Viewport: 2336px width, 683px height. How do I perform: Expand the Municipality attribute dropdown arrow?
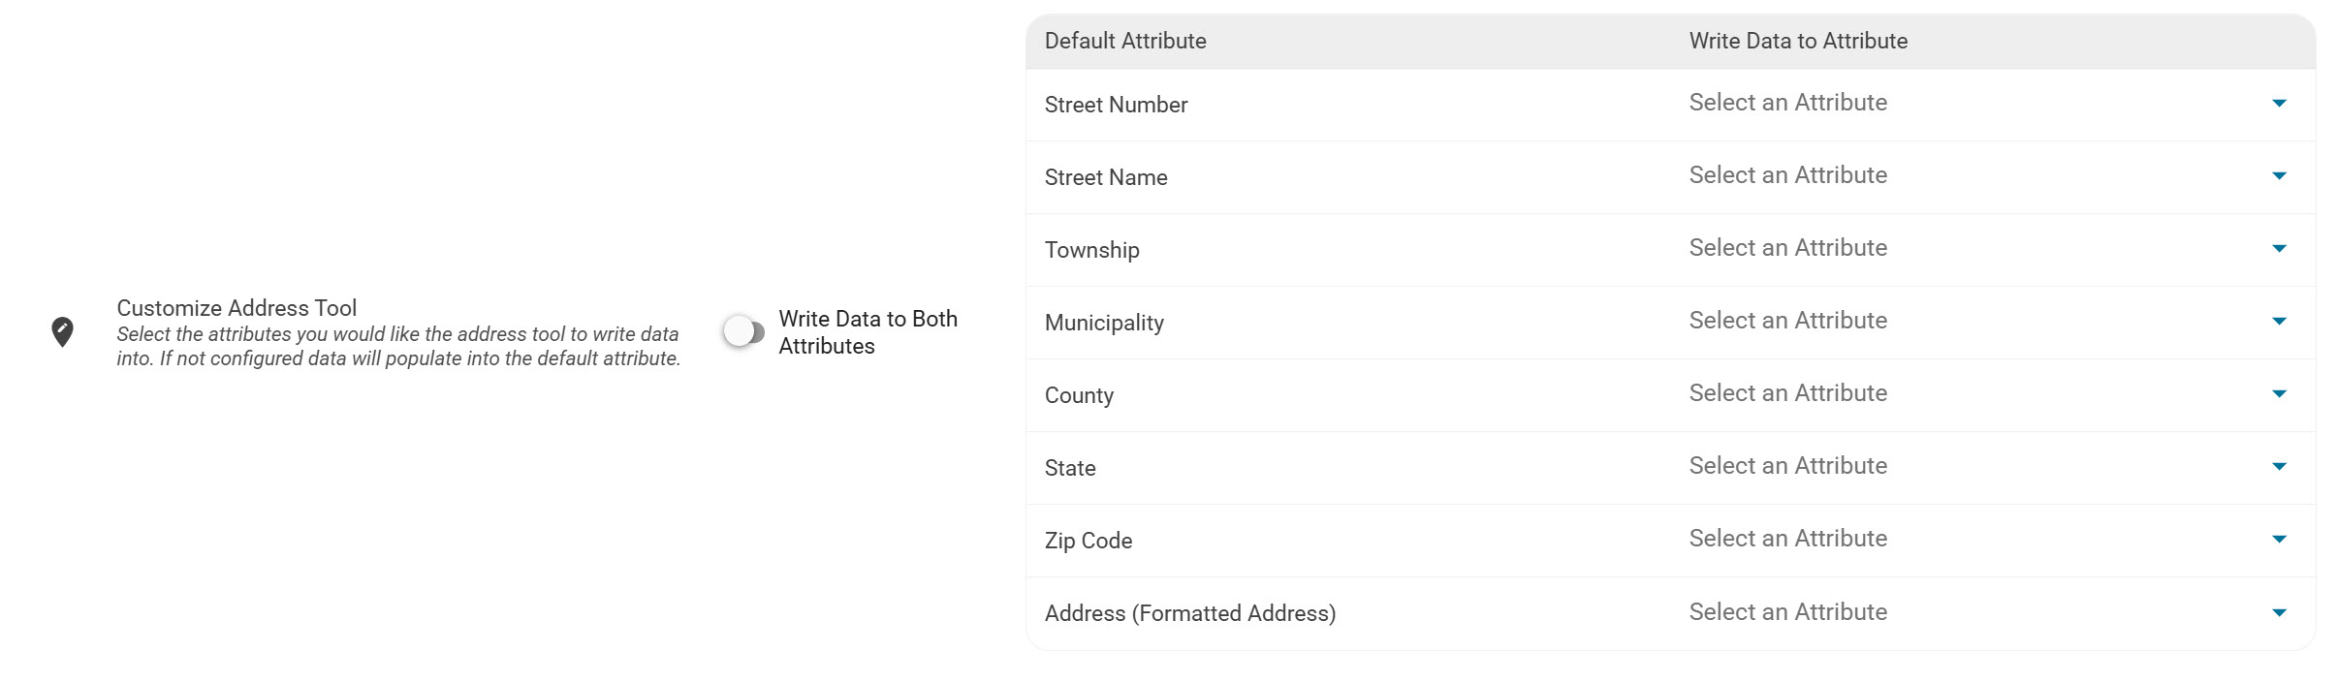(x=2279, y=321)
